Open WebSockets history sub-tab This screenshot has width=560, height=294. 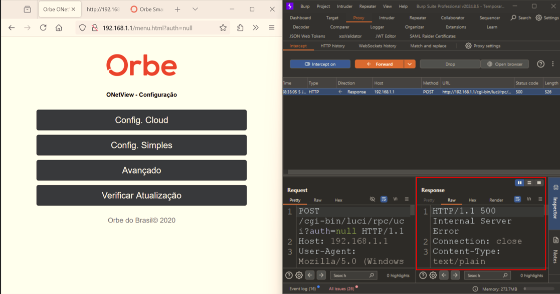pos(378,46)
